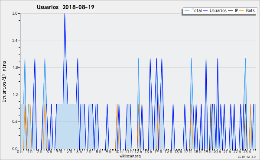
Task: Click the 2.4 y-axis tick label
Action: [x=15, y=41]
